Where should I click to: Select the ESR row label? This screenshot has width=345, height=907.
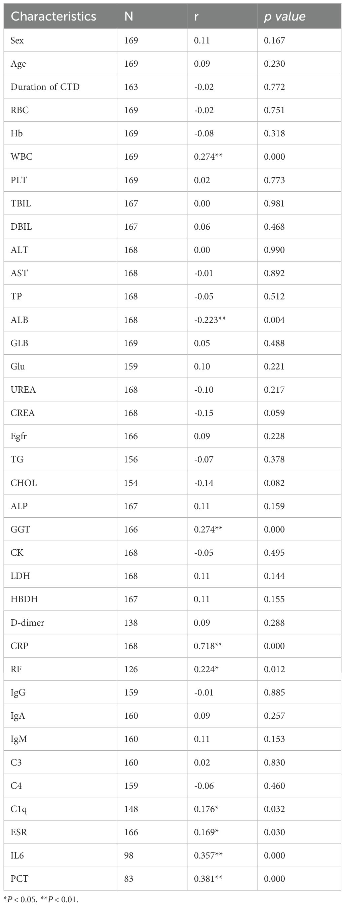tap(18, 832)
